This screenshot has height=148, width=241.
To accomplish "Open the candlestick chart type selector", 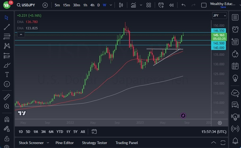I will 121,5.
